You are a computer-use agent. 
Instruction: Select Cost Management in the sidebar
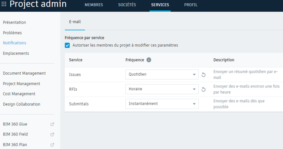pos(19,94)
